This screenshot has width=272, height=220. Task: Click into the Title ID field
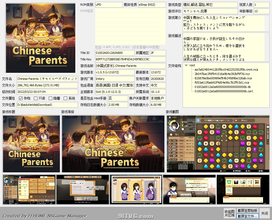[115, 53]
